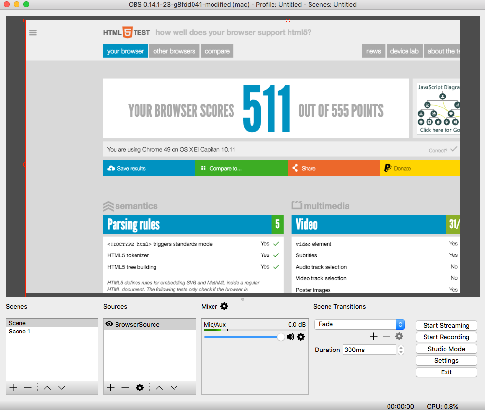Click CPU: 0.8% in status bar

pyautogui.click(x=443, y=406)
